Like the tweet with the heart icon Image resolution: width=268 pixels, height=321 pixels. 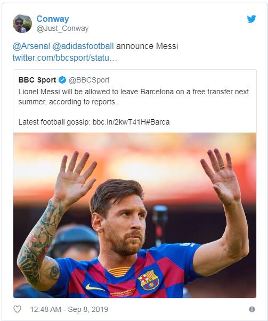[17, 309]
